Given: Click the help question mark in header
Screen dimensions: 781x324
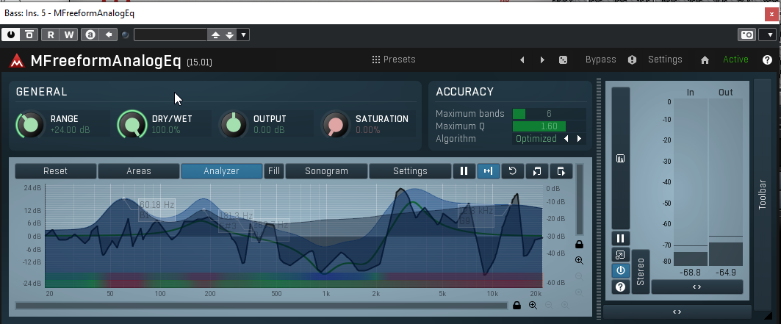Looking at the screenshot, I should click(x=767, y=60).
